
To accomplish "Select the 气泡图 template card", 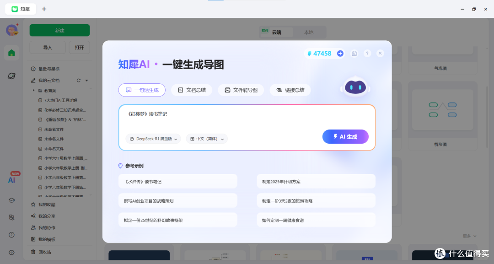I will pos(443,60).
